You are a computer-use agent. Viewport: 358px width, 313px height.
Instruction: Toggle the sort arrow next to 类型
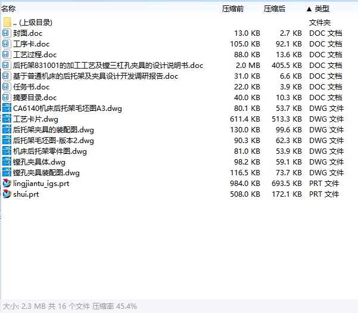click(309, 9)
